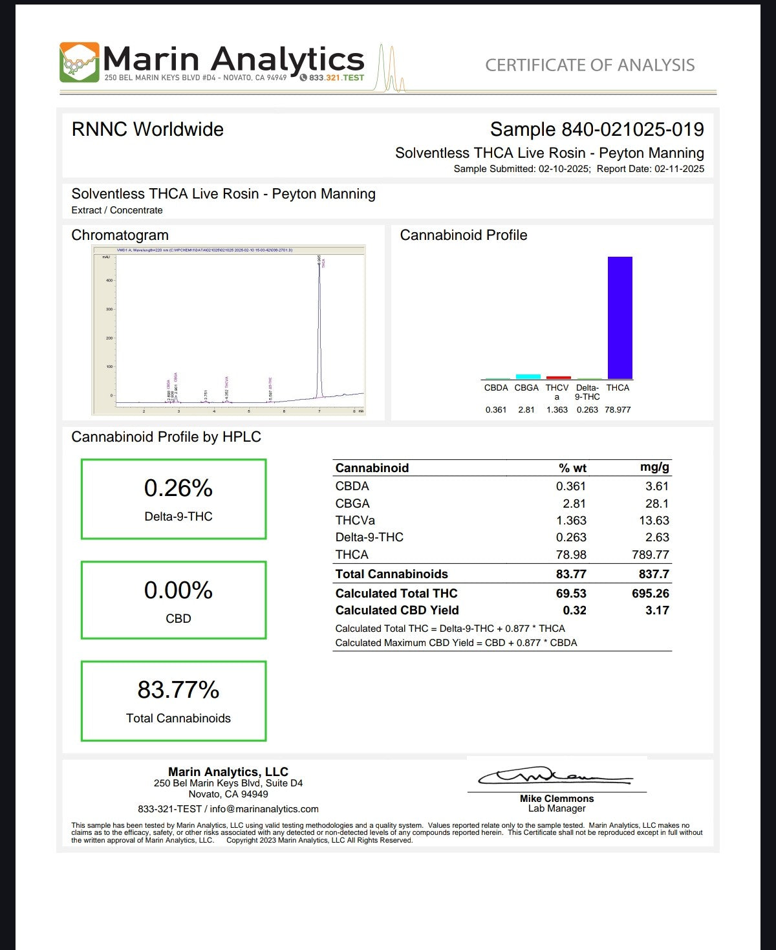Click the RNNC Worldwide client name
The image size is (776, 950).
tap(147, 129)
